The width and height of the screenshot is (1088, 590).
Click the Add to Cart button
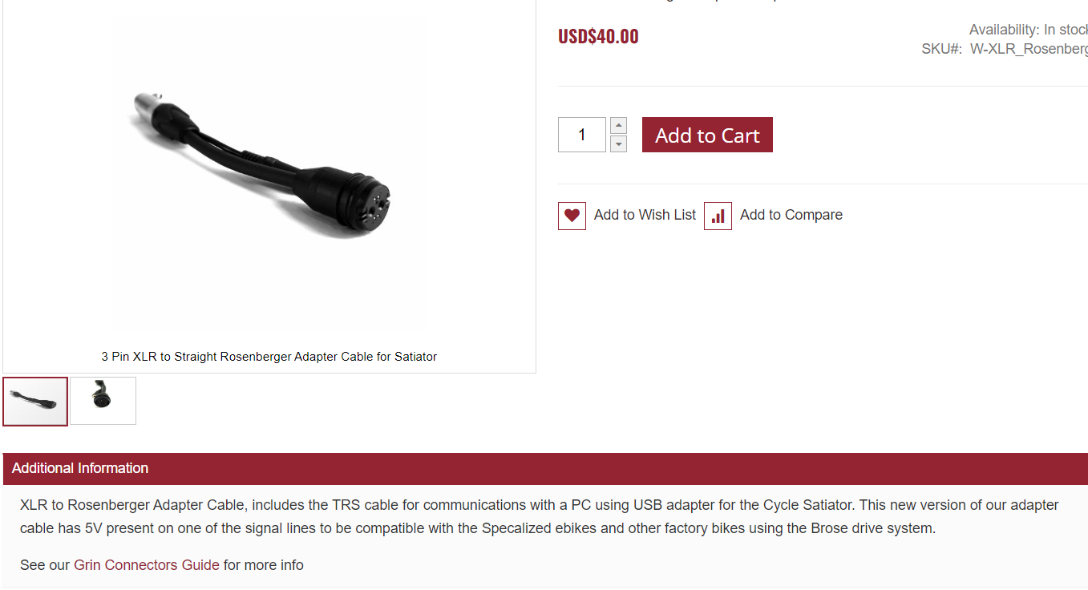(x=707, y=135)
